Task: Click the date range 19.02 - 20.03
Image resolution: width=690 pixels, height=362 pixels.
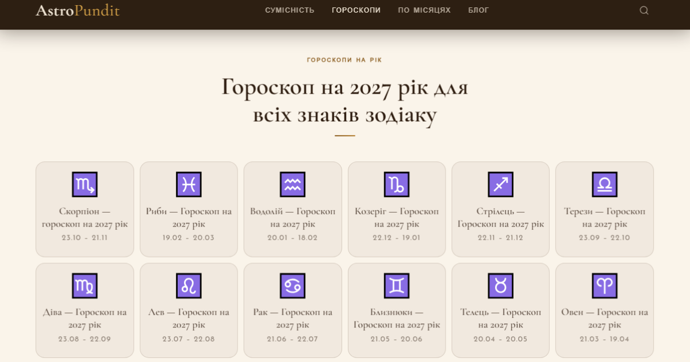Action: [189, 238]
